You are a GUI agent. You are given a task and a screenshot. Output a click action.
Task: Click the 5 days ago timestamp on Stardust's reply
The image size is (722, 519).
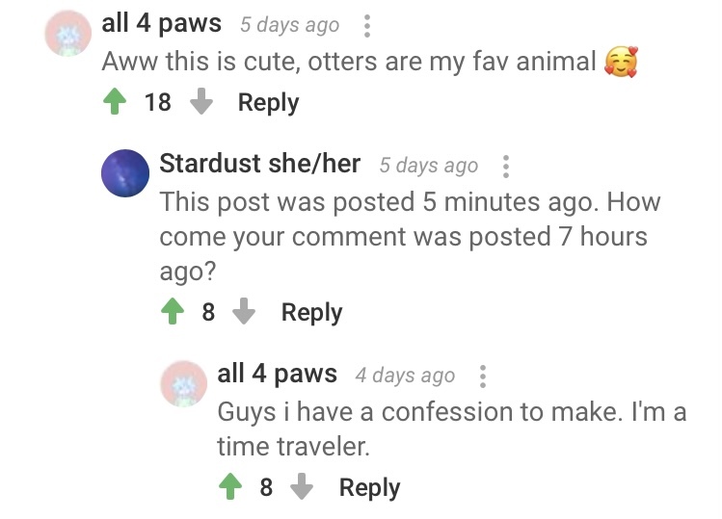pyautogui.click(x=428, y=166)
